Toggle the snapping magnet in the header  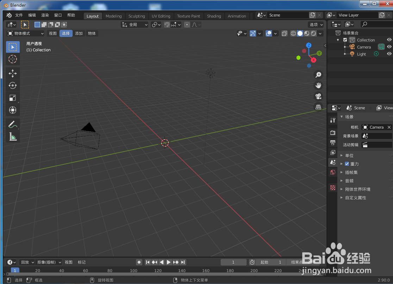(167, 25)
